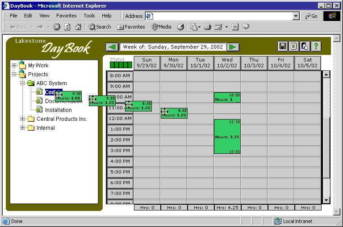Click the Messenger speech bubble icon
Viewport: 343px width, 227px height.
click(x=246, y=27)
